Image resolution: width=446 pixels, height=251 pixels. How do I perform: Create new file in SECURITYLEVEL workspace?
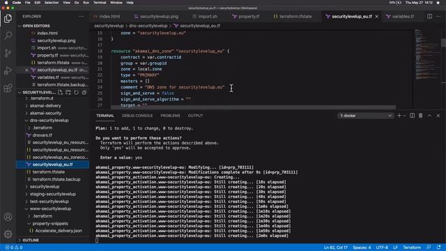click(61, 92)
